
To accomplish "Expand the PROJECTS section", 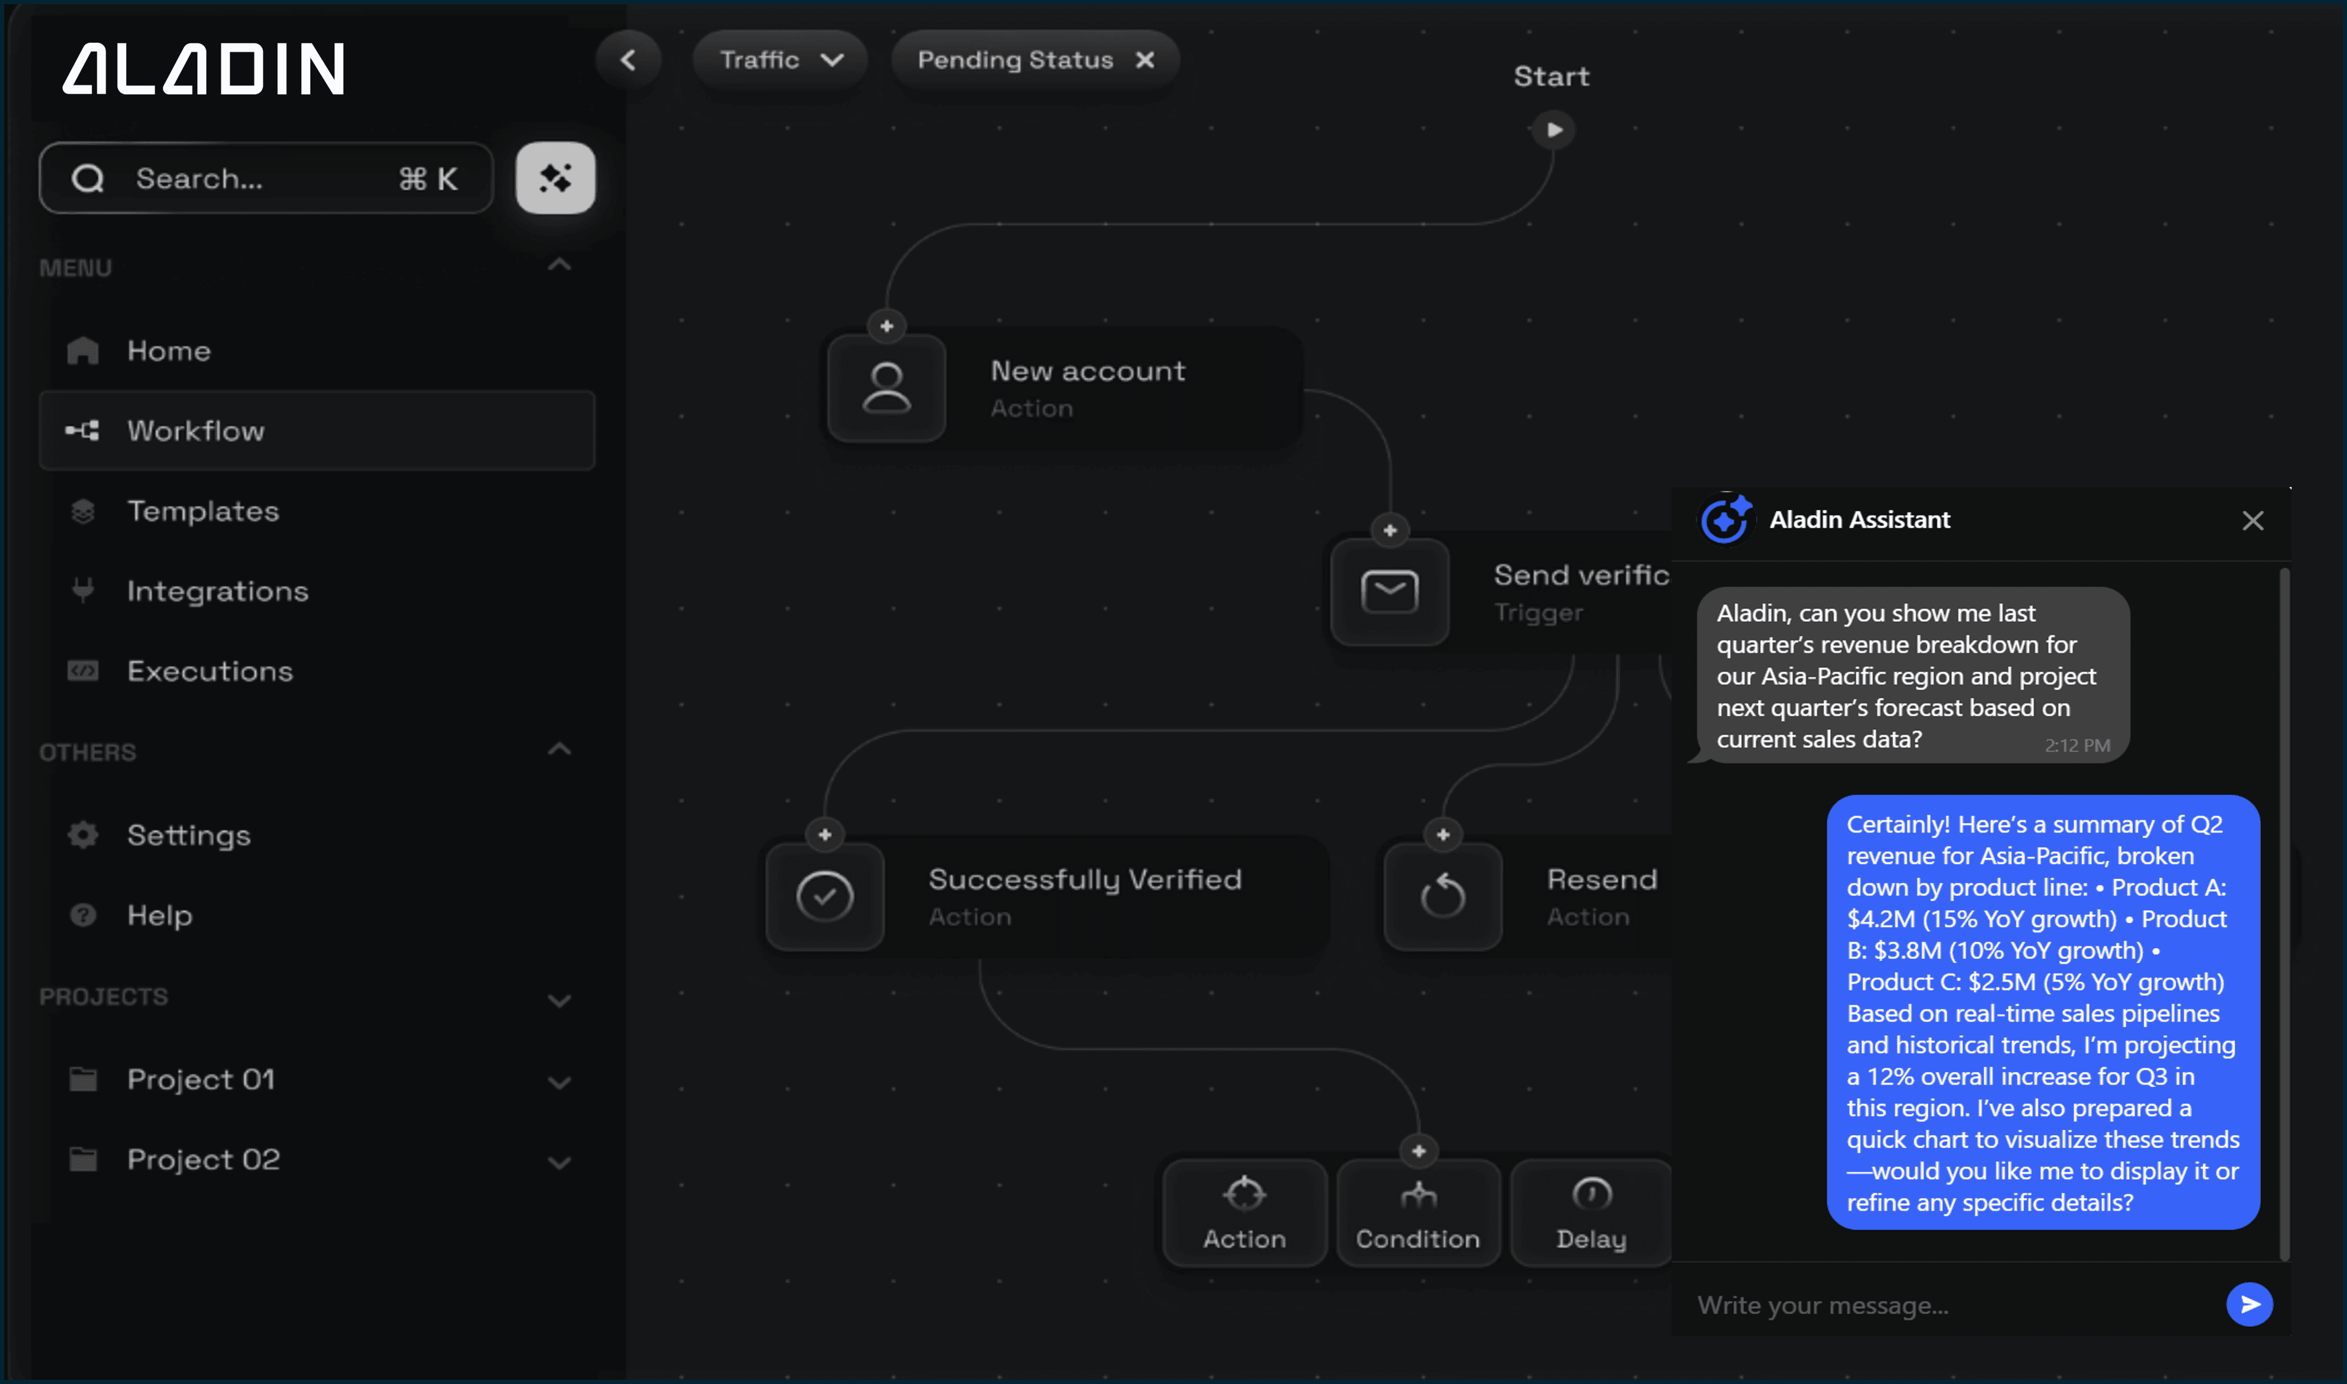I will click(559, 1000).
